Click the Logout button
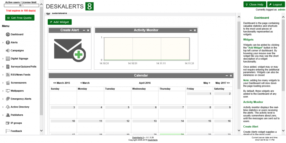Viewport: 286px width, 143px height. [x=276, y=4]
